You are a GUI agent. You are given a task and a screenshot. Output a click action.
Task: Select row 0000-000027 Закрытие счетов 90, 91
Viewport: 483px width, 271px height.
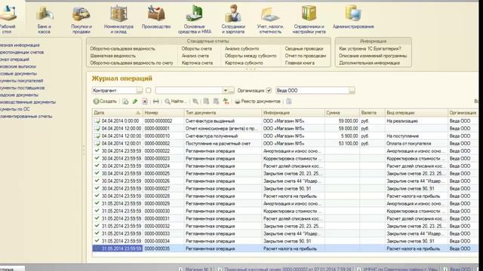(285, 188)
